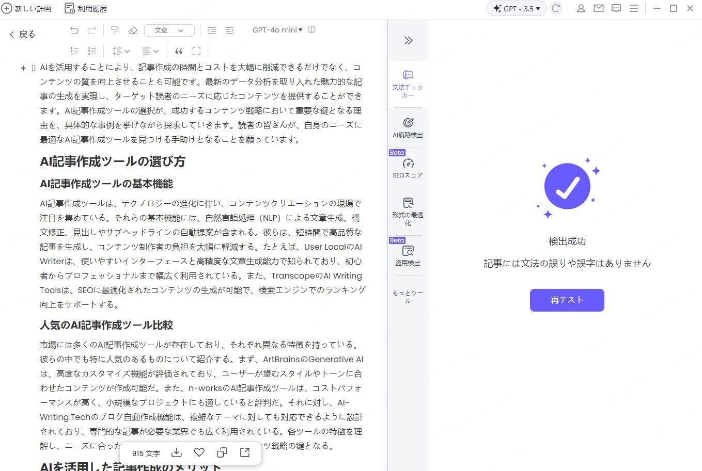
Task: Open the 文法チェッカー grammar checker tool
Action: coord(408,84)
